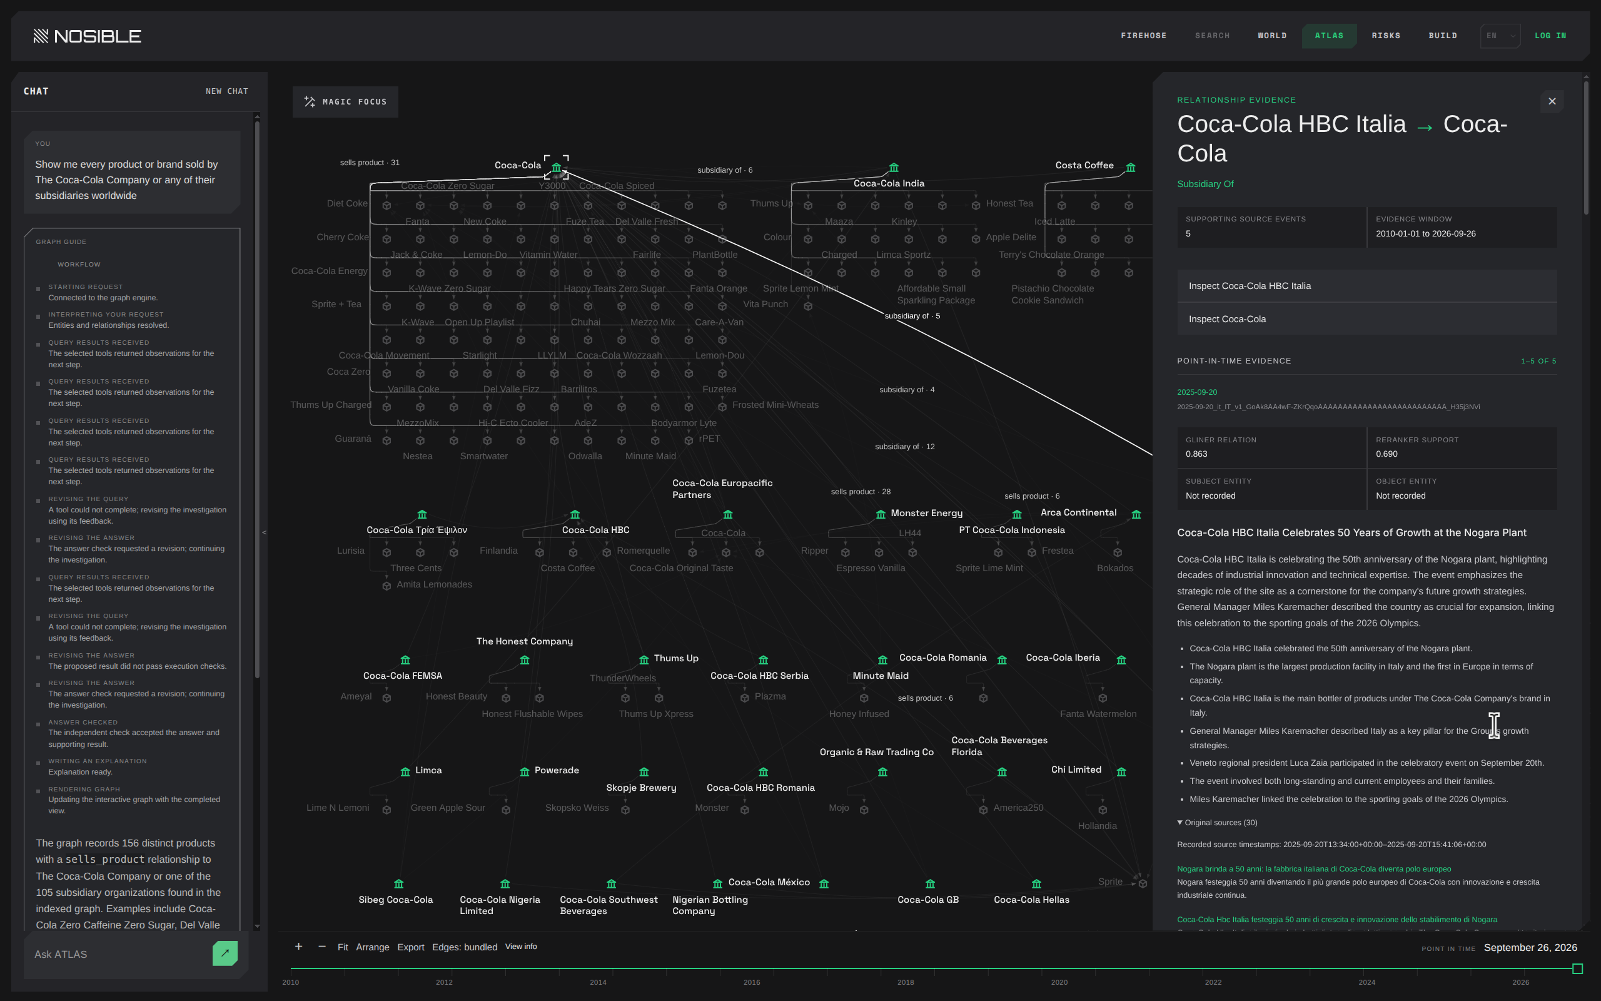This screenshot has width=1601, height=1001.
Task: Open the EN language dropdown
Action: (1500, 36)
